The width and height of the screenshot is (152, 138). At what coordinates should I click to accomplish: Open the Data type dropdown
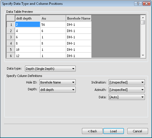click(x=50, y=69)
